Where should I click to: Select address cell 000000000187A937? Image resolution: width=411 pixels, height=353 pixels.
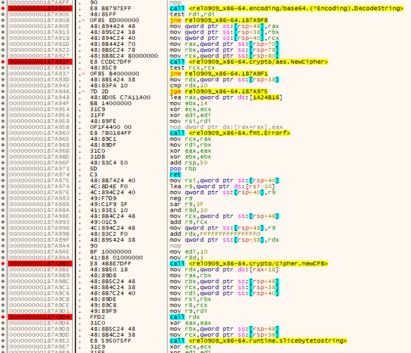tap(40, 74)
